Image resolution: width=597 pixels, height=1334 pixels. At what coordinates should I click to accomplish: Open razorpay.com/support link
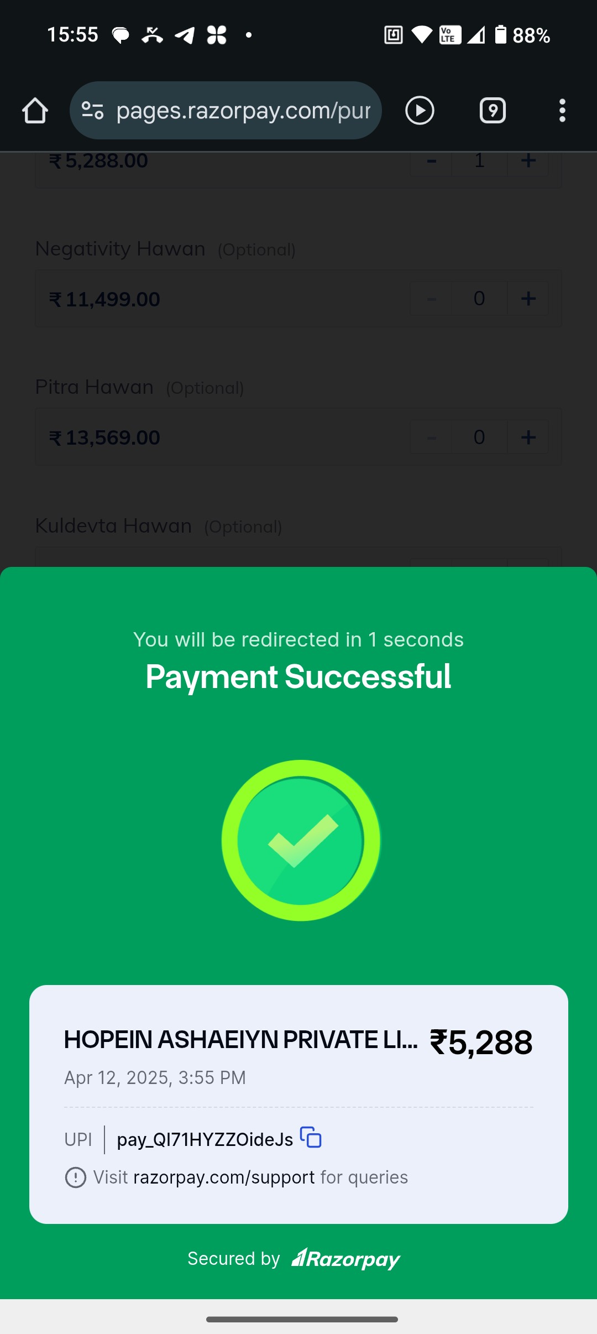click(224, 1177)
